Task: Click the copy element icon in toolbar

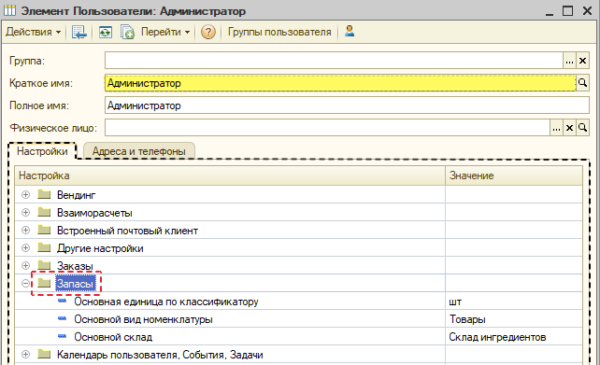Action: [x=127, y=32]
